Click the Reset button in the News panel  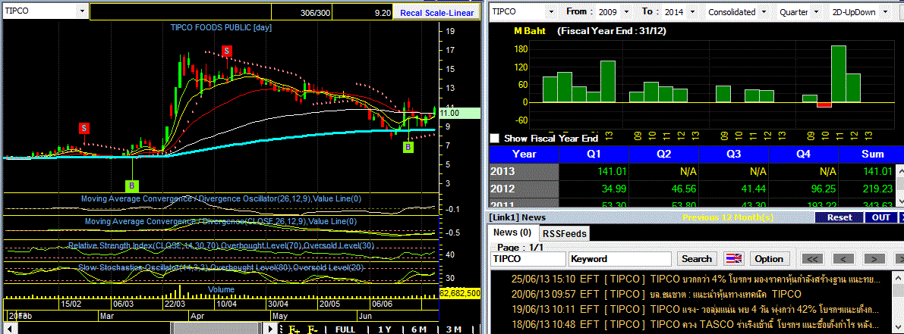(839, 217)
